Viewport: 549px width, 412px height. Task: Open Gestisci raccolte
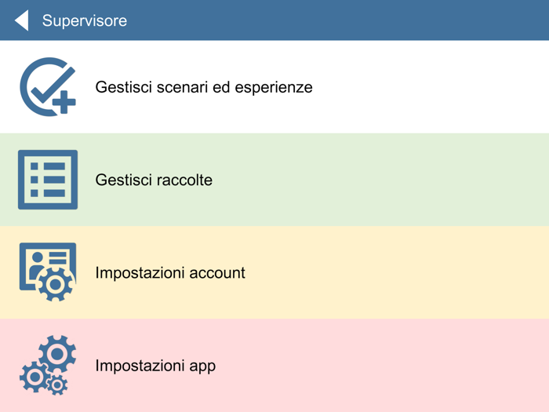tap(154, 180)
